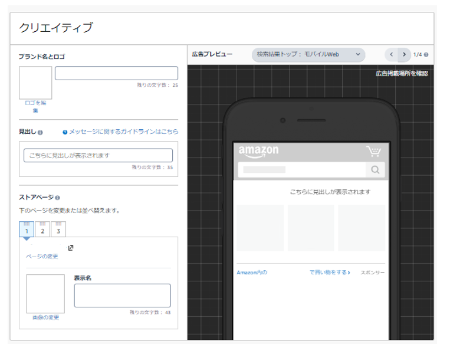Image resolution: width=450 pixels, height=351 pixels.
Task: Click 残りの文字数: 25 counter
Action: click(157, 85)
